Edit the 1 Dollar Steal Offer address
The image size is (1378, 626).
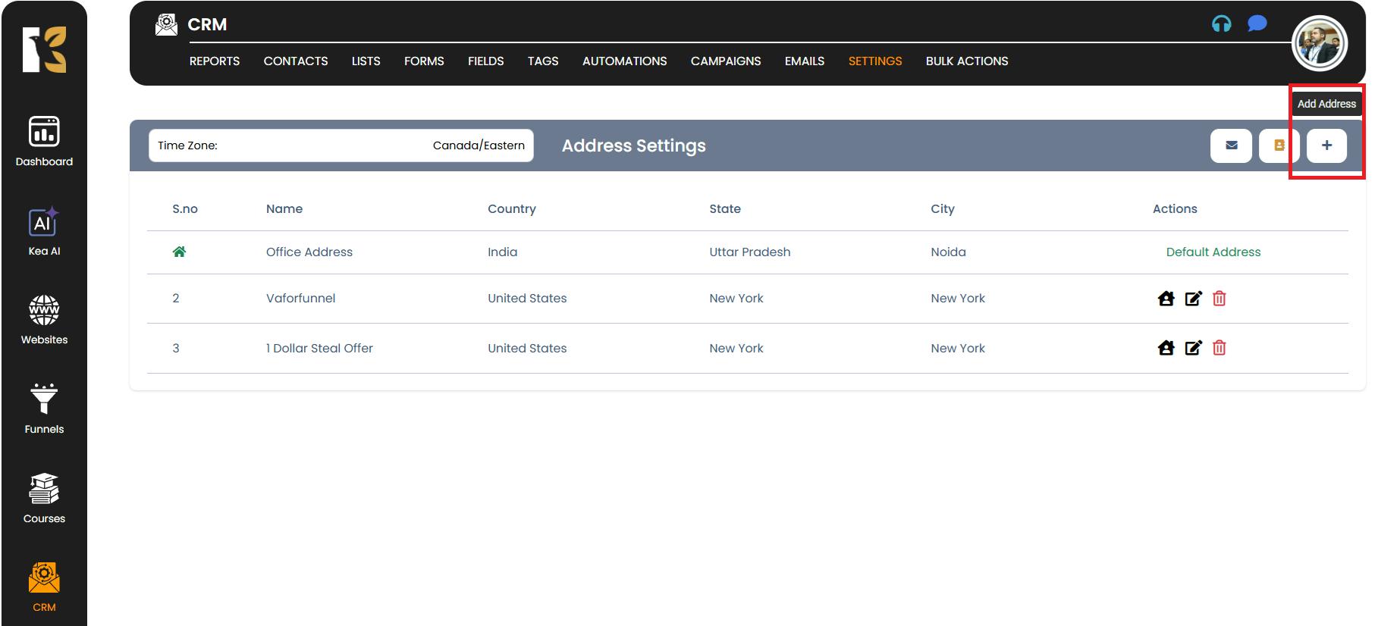coord(1193,348)
